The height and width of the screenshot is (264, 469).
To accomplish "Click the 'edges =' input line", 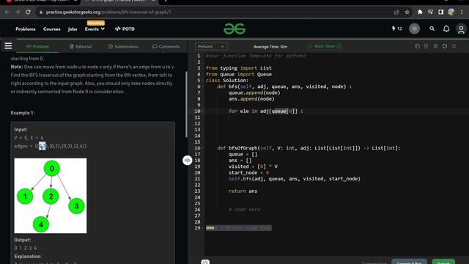I will pos(51,146).
